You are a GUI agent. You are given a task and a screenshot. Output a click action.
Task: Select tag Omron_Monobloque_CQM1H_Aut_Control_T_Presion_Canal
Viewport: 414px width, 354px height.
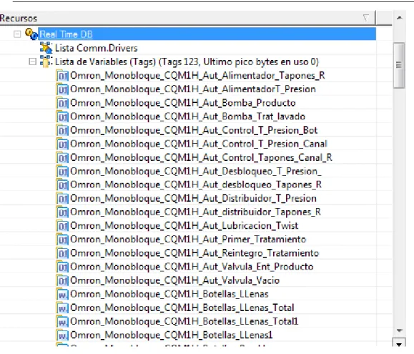tap(199, 144)
